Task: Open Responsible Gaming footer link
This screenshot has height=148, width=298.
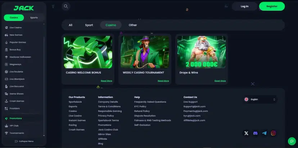Action: click(x=110, y=111)
